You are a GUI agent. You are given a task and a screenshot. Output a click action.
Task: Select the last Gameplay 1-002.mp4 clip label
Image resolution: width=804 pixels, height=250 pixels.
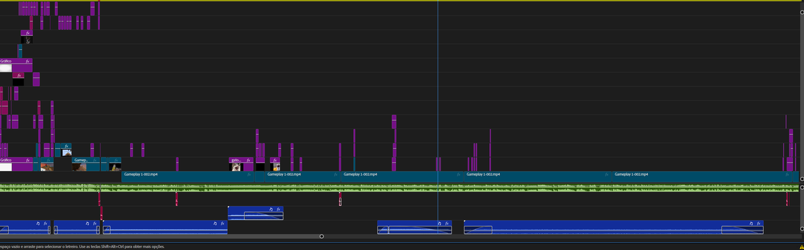[631, 174]
